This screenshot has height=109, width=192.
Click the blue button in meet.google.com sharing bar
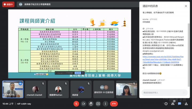point(78,73)
